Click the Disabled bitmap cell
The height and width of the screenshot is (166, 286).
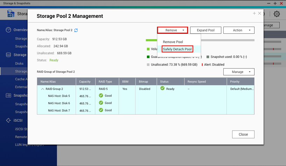coord(145,89)
